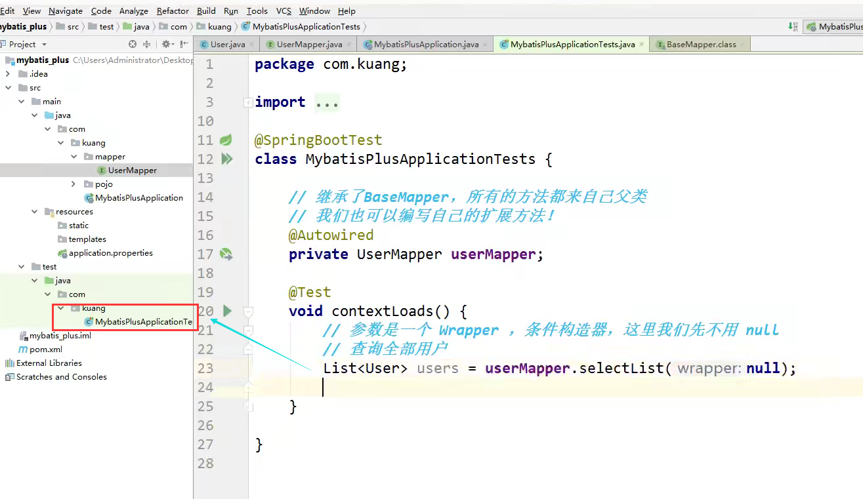
Task: Open the Project panel settings gear
Action: [166, 44]
